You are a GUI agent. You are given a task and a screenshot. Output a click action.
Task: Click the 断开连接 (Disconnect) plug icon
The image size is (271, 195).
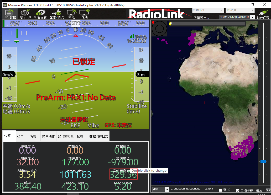pos(263,14)
